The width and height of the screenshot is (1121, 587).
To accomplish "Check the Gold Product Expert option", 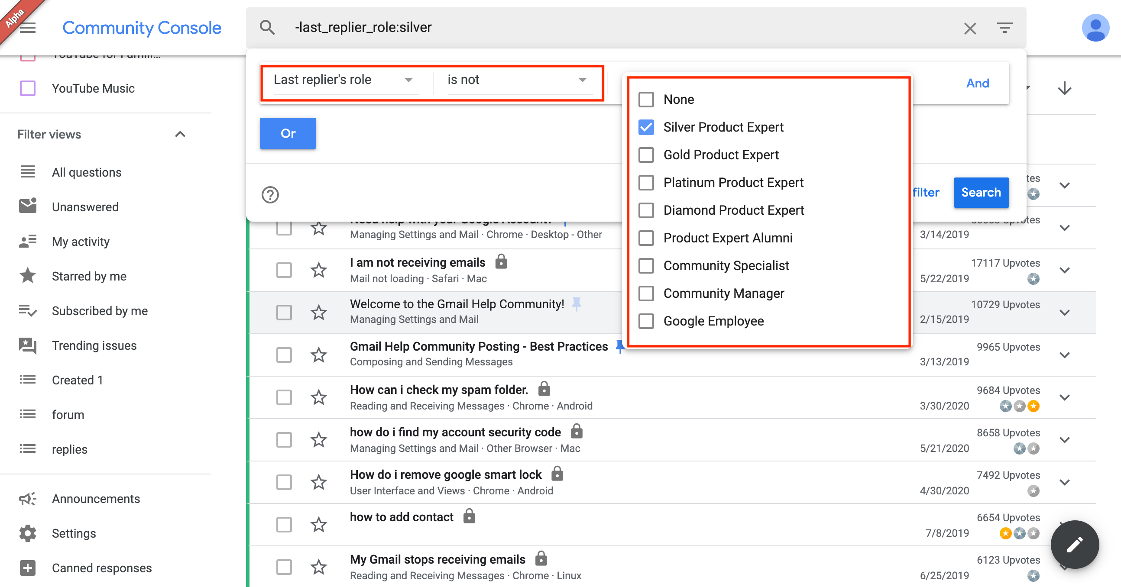I will 646,155.
